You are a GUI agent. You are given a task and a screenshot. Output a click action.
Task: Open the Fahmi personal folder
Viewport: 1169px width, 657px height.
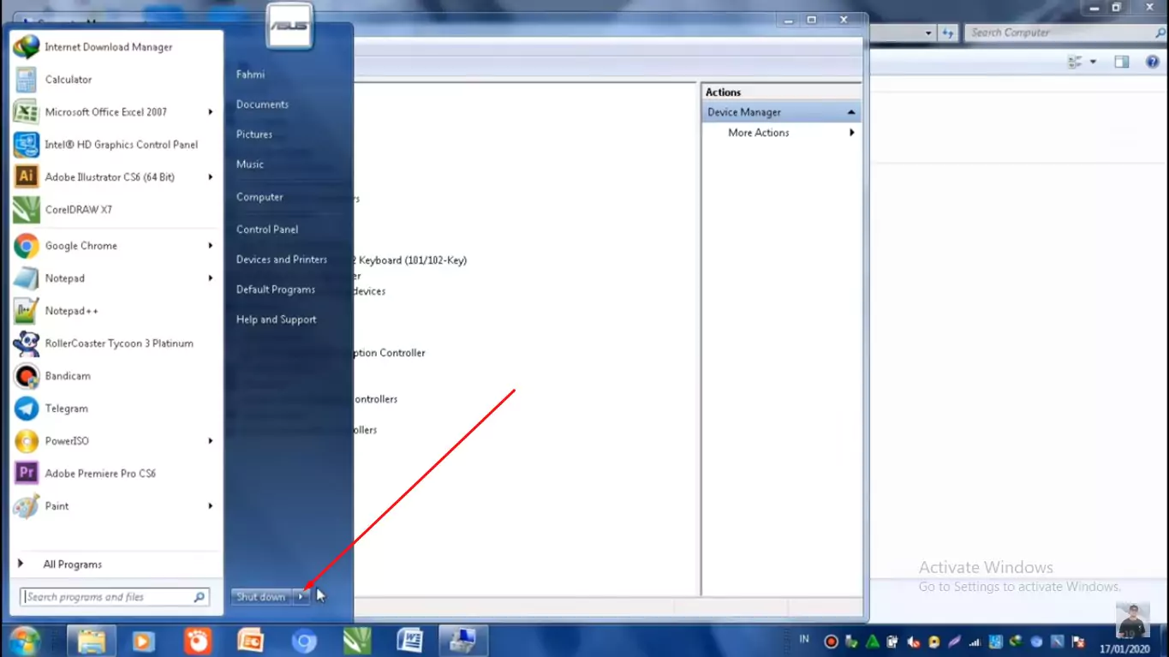pos(250,75)
